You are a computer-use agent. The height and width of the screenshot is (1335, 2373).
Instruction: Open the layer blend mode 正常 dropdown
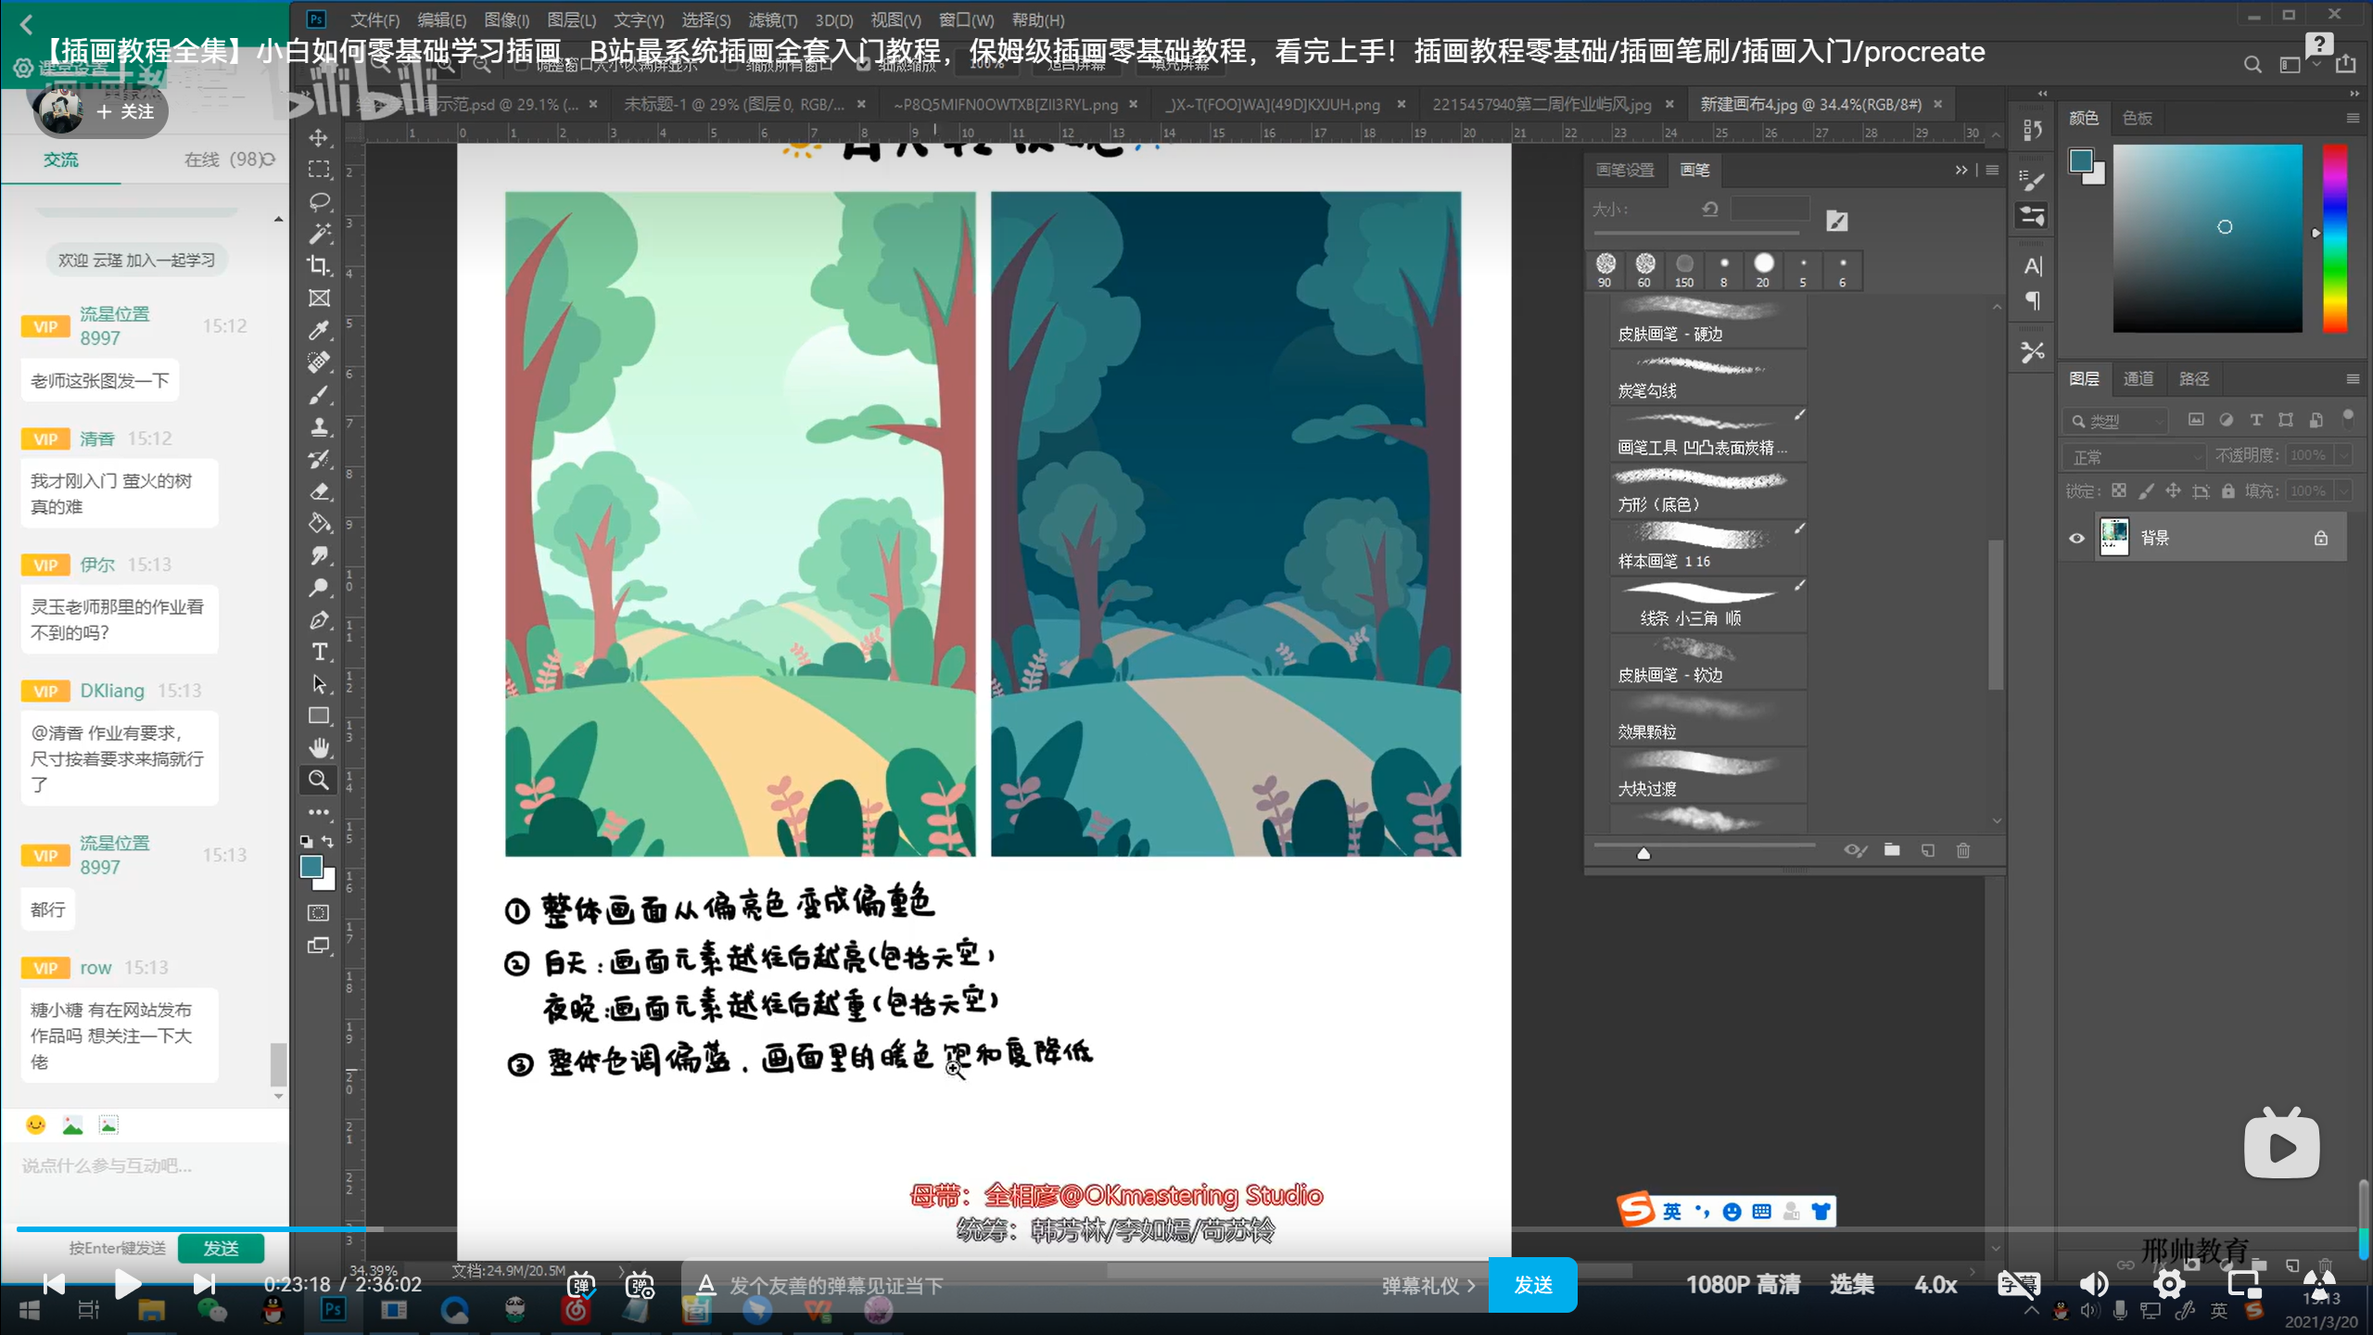tap(2134, 456)
